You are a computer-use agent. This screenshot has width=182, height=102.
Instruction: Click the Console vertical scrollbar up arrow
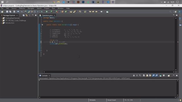pos(177,81)
